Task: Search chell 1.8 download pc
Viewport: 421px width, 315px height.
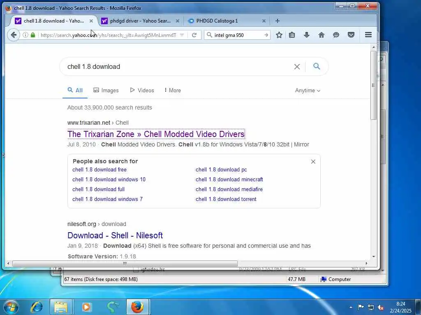Action: (221, 169)
